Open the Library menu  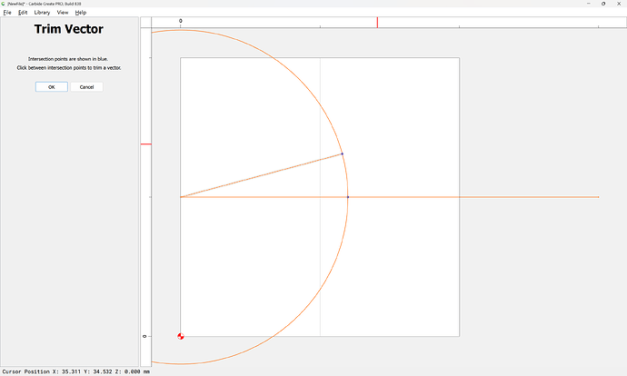(42, 13)
